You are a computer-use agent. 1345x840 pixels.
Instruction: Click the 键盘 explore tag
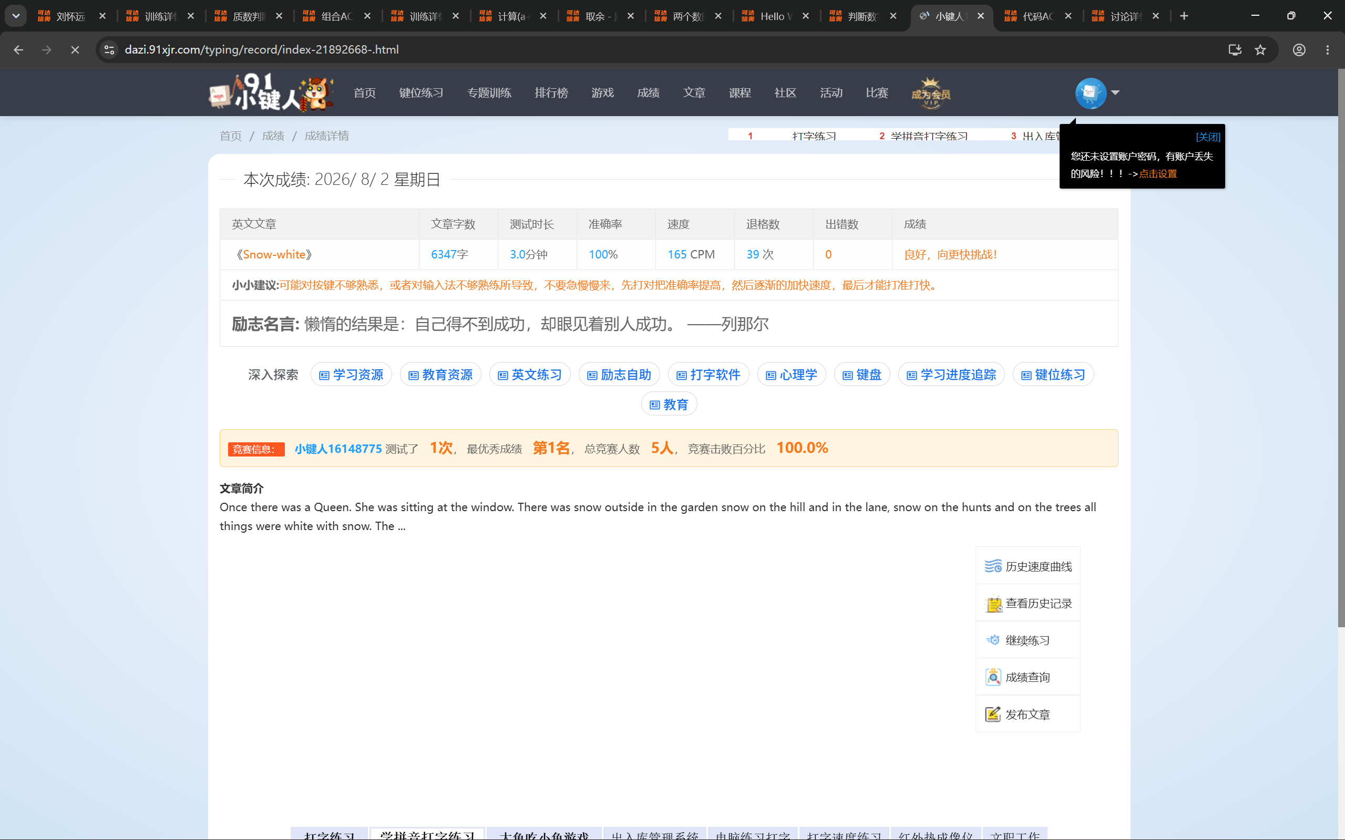coord(862,375)
